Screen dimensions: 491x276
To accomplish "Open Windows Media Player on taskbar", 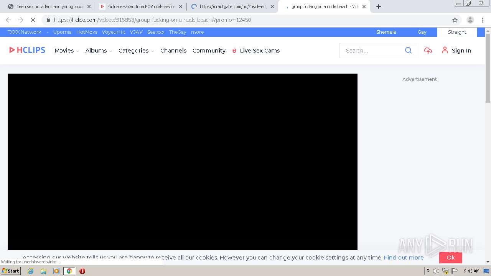I will tap(56, 271).
